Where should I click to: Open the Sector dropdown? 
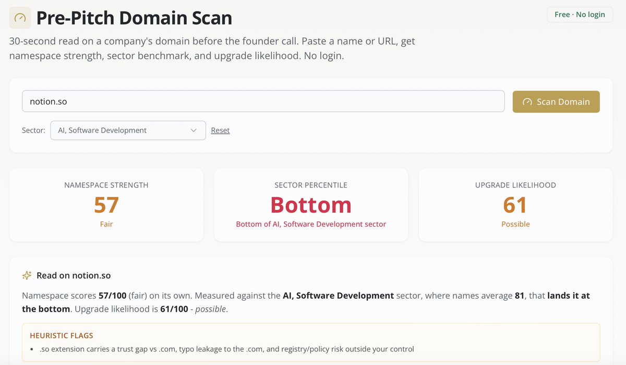[x=128, y=130]
